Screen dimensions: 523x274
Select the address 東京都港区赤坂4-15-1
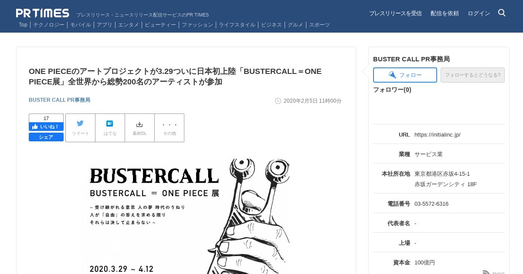coord(442,174)
